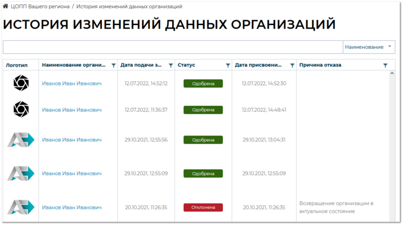Select status date 12.07.2022, 14:52:30

(x=264, y=84)
